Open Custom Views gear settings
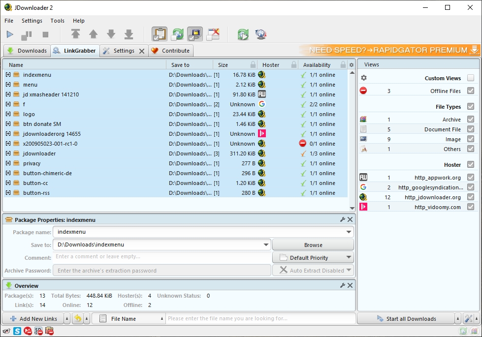This screenshot has height=337, width=482. pos(364,78)
